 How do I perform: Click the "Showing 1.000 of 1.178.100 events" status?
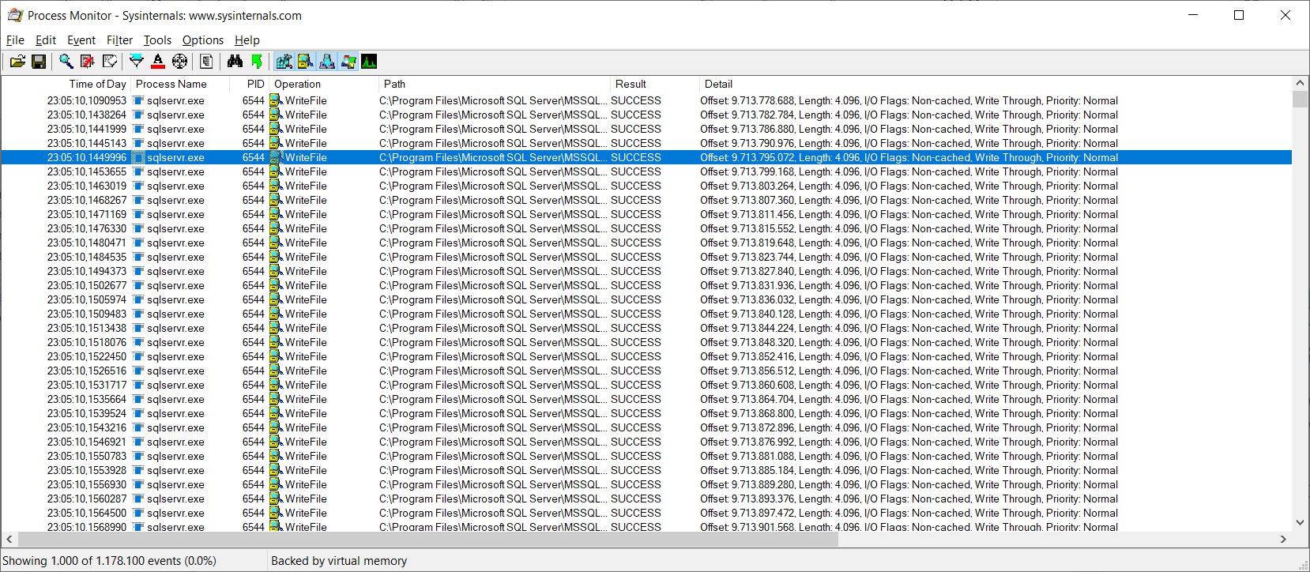(x=110, y=561)
